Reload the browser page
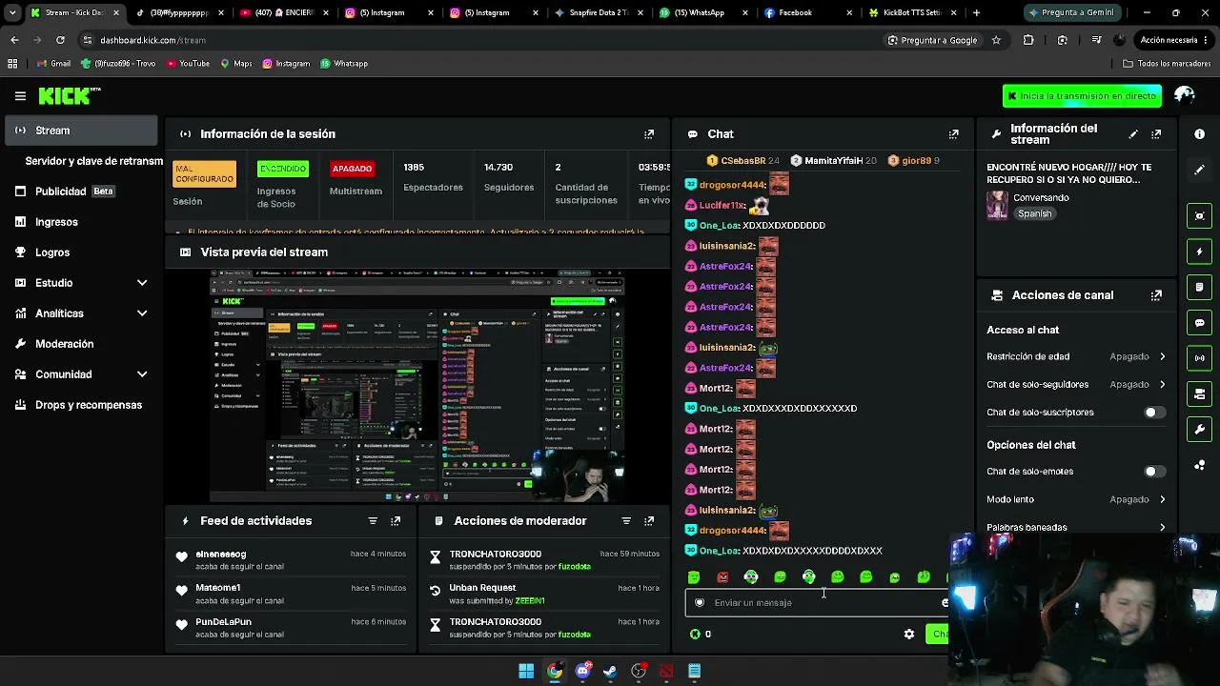 coord(60,40)
